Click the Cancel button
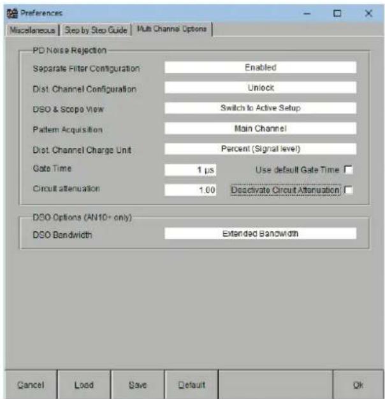385x399 pixels. (31, 385)
